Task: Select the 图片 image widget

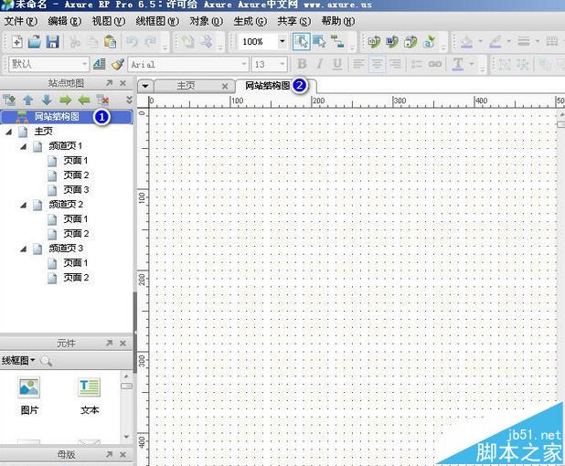Action: click(29, 396)
